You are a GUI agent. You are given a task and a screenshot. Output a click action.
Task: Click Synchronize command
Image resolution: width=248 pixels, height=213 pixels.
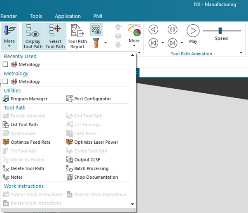(x=19, y=133)
